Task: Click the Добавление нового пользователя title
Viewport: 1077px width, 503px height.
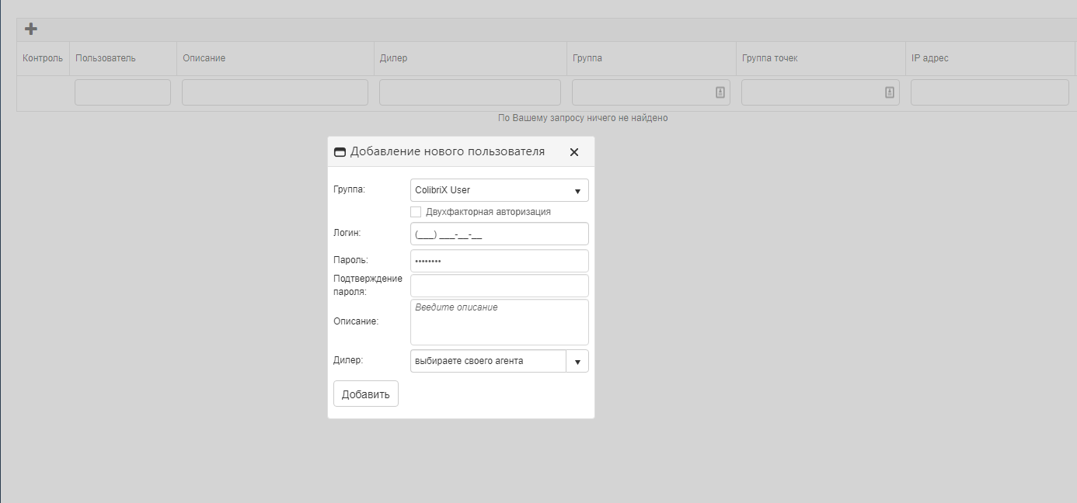Action: pyautogui.click(x=448, y=151)
